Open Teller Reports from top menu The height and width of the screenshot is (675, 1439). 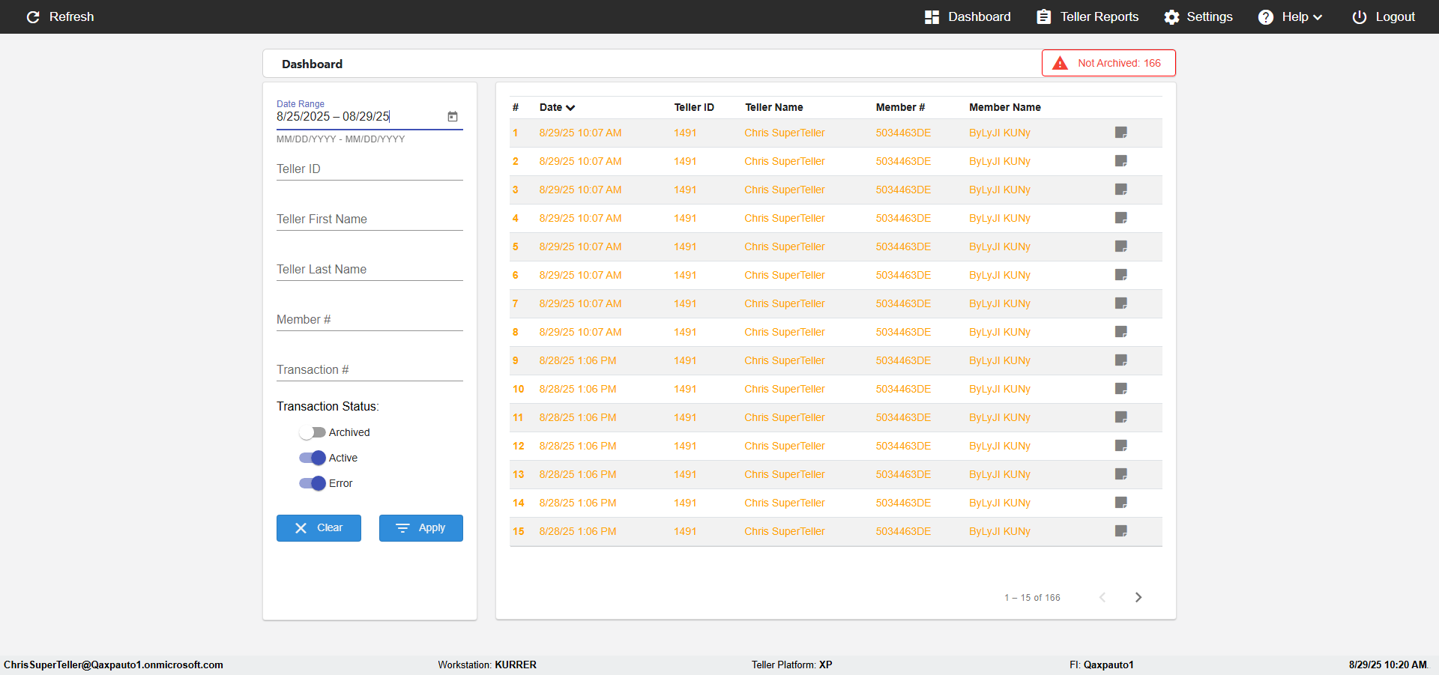point(1087,17)
